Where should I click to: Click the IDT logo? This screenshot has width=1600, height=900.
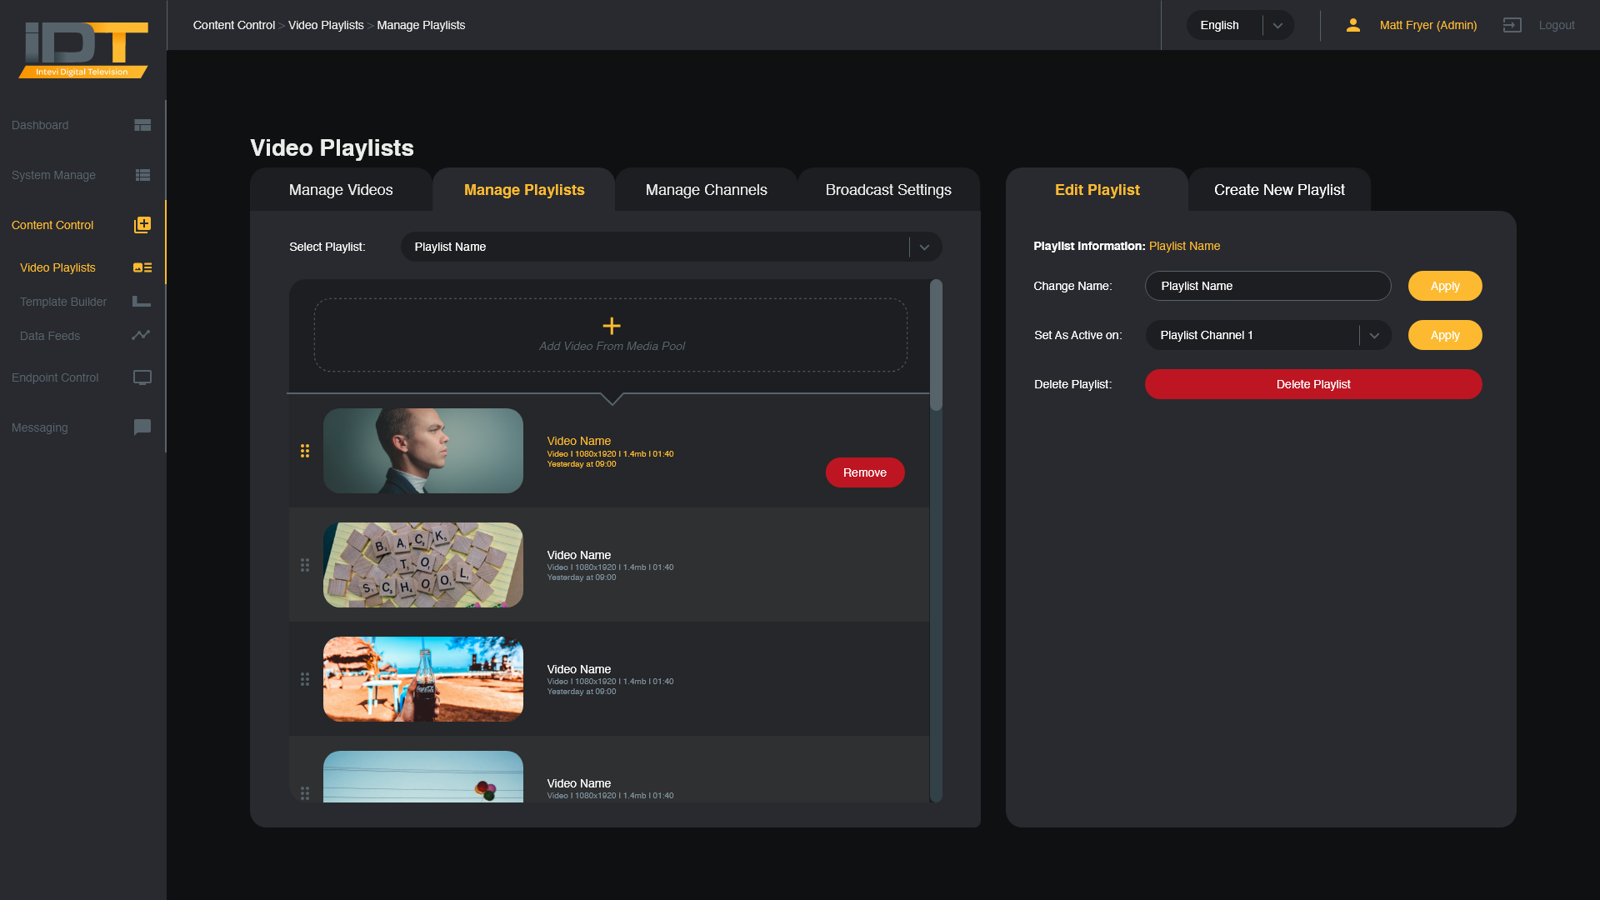[x=83, y=50]
